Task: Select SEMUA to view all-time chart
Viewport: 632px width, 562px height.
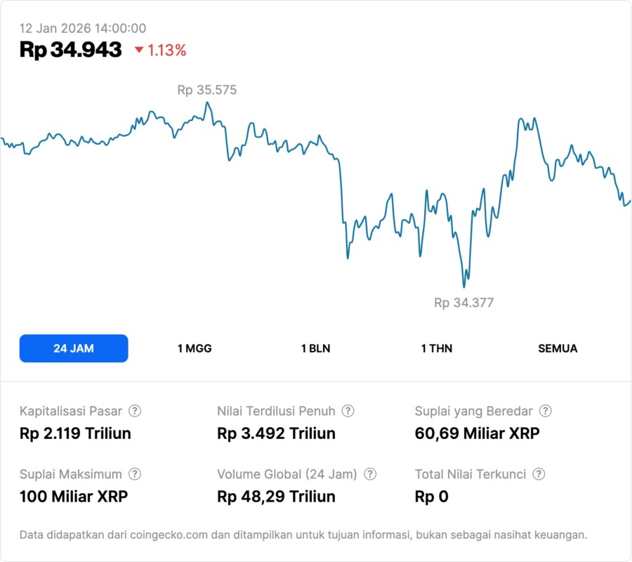Action: (558, 348)
